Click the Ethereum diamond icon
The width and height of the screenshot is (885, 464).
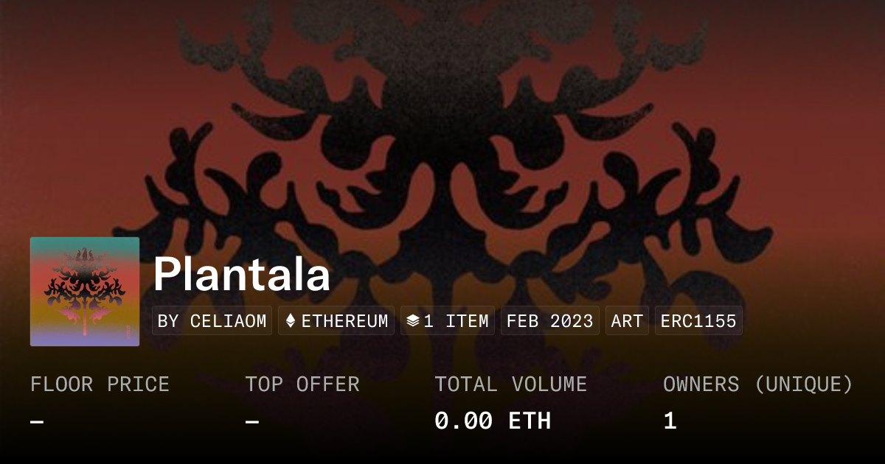(x=291, y=321)
